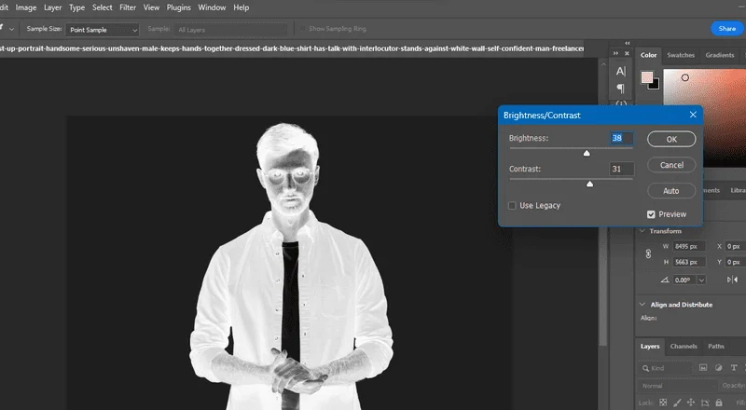This screenshot has width=746, height=410.
Task: Lock layer position
Action: click(691, 403)
